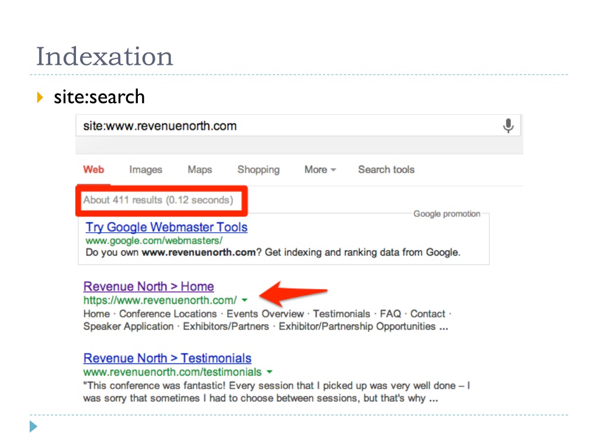Click the About 411 results count text
The height and width of the screenshot is (448, 598).
[158, 200]
